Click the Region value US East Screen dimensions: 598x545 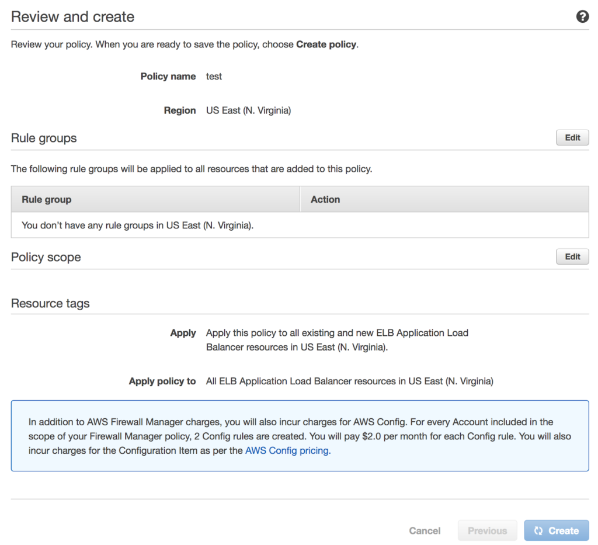click(248, 110)
